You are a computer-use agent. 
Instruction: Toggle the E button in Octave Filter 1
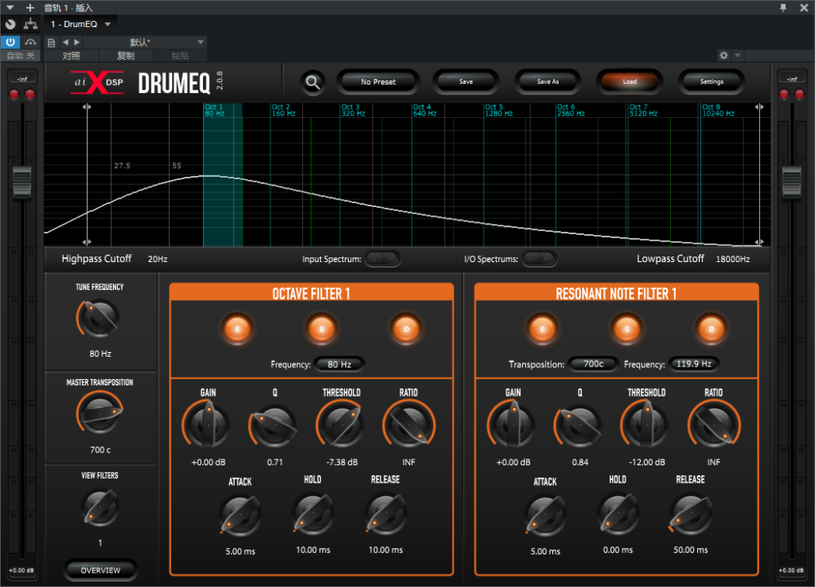pyautogui.click(x=237, y=327)
